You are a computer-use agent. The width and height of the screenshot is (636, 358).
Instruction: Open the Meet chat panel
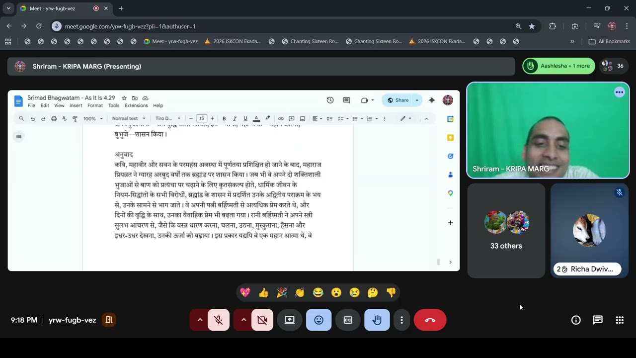coord(598,320)
